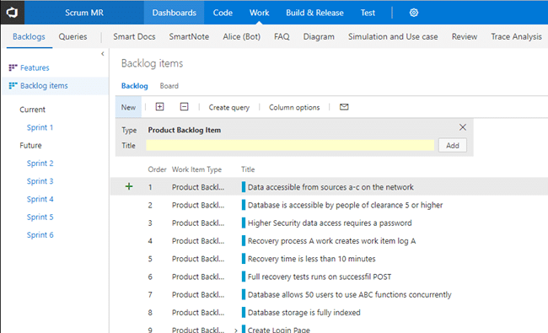Collapse all backlog items with minus icon
Image resolution: width=548 pixels, height=333 pixels.
[x=184, y=106]
